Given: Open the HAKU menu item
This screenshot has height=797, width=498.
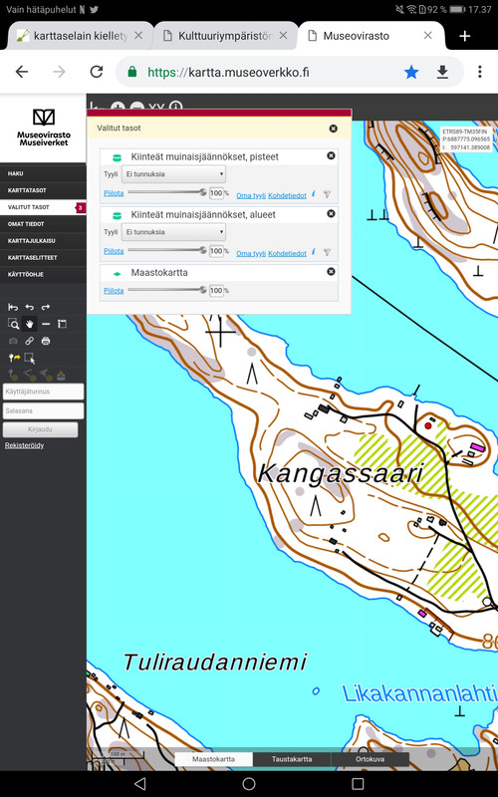Looking at the screenshot, I should tap(43, 173).
